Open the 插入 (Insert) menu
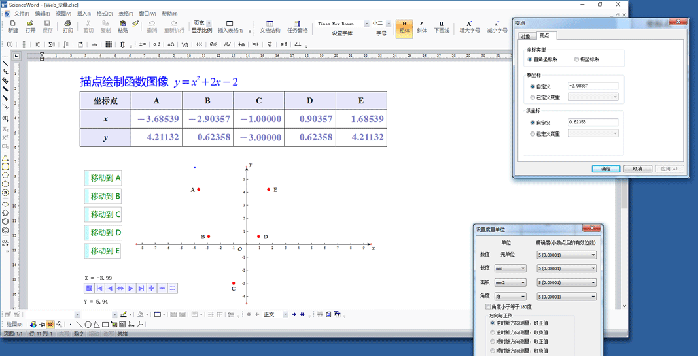 (84, 14)
